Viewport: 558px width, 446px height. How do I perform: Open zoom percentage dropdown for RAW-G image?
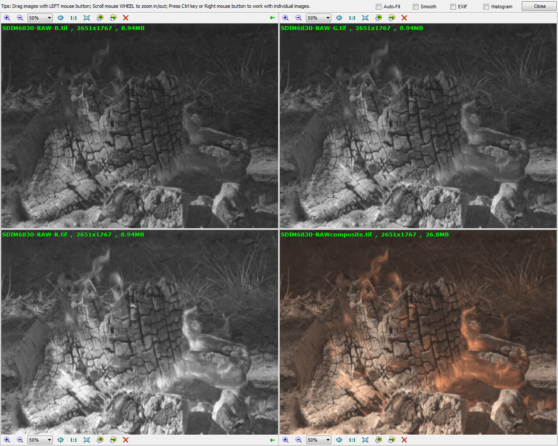click(x=319, y=18)
